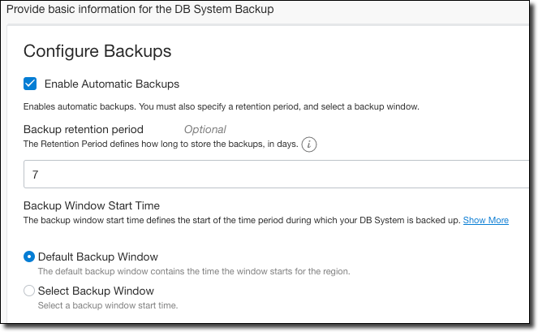
Task: Choose the Select Backup Window radio button
Action: tap(29, 291)
